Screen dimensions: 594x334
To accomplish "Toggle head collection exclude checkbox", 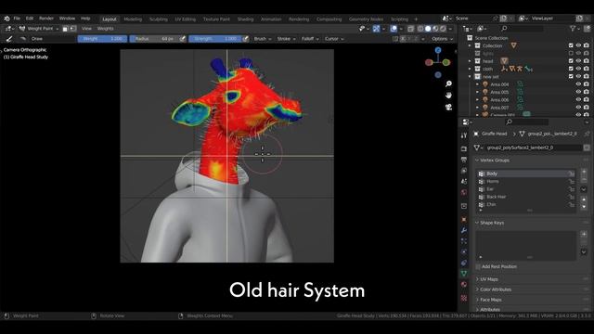I will pyautogui.click(x=571, y=61).
